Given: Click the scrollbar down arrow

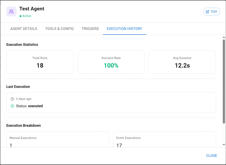Looking at the screenshot, I should [x=224, y=145].
